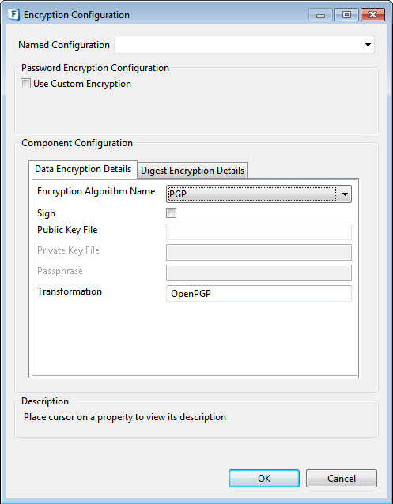Click the Transformation field containing OpenPGP

(259, 293)
